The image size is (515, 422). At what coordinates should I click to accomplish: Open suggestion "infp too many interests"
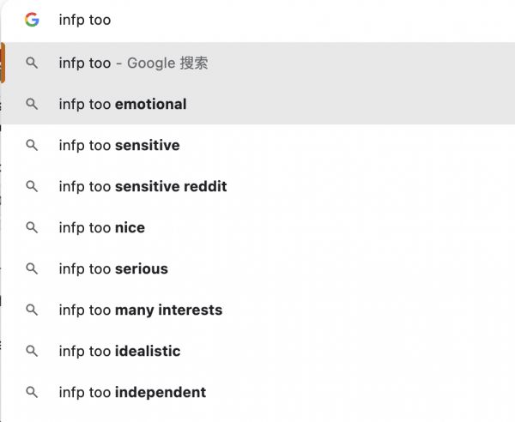[141, 310]
